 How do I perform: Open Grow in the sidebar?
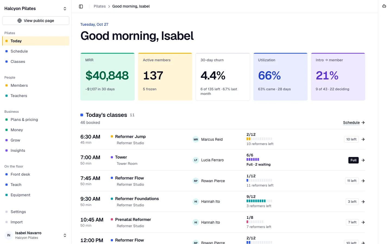[36, 140]
